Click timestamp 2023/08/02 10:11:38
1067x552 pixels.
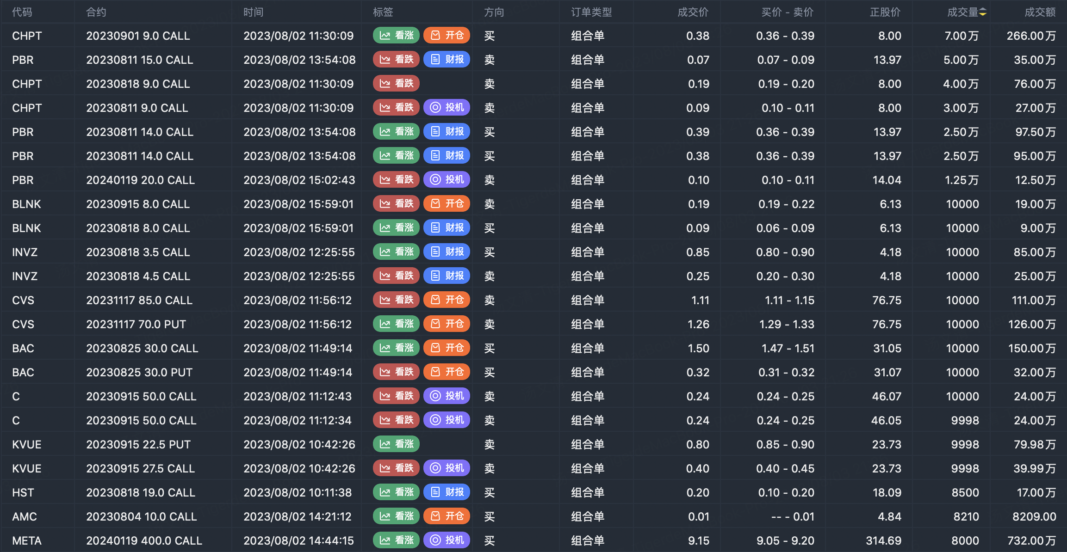tap(298, 492)
